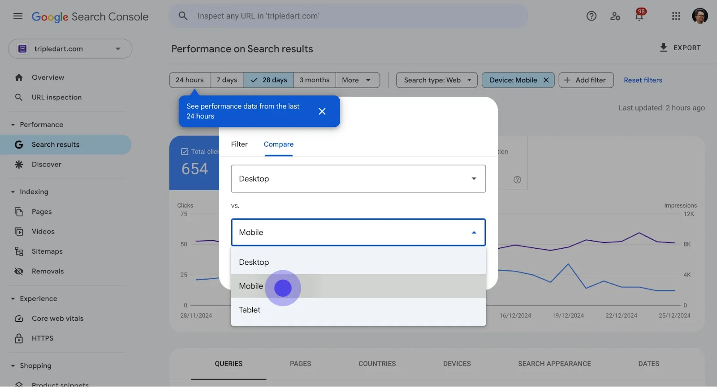Open the PAGES tab
717x387 pixels.
(300, 364)
